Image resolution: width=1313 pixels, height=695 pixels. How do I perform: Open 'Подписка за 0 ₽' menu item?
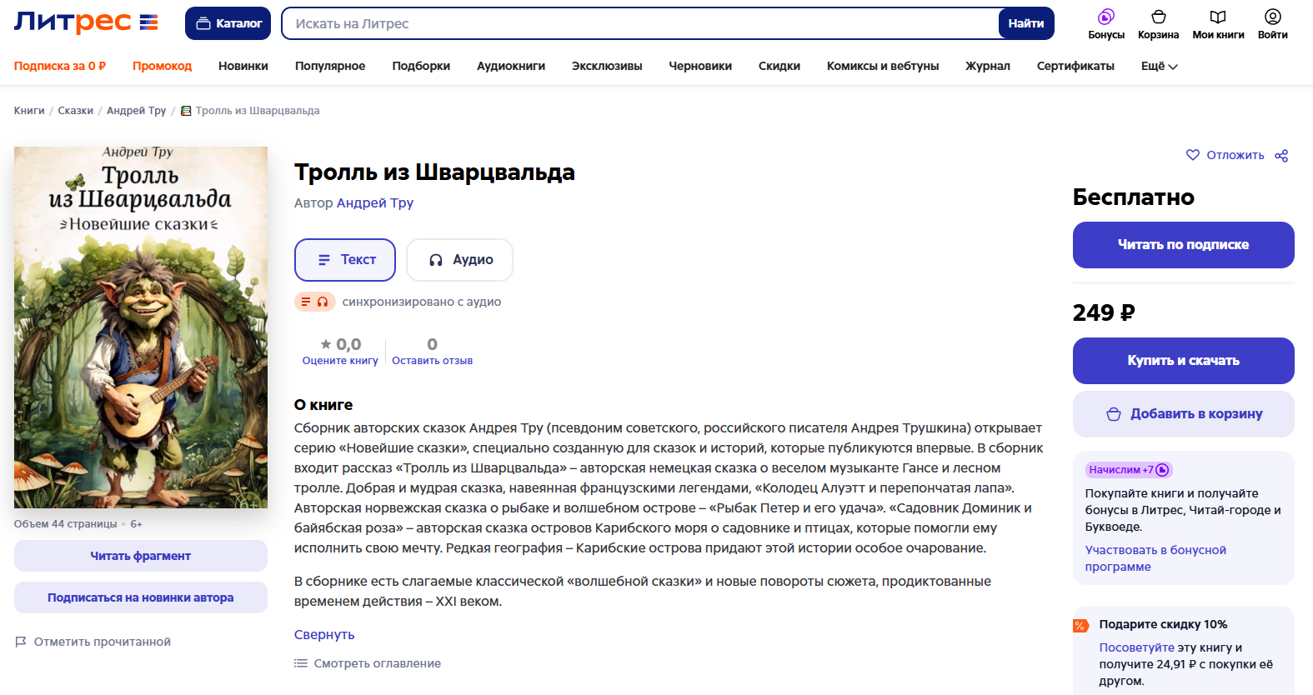point(60,66)
